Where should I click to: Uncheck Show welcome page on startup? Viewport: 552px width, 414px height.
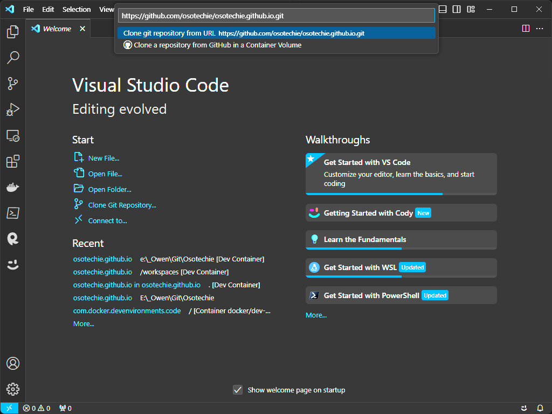238,390
